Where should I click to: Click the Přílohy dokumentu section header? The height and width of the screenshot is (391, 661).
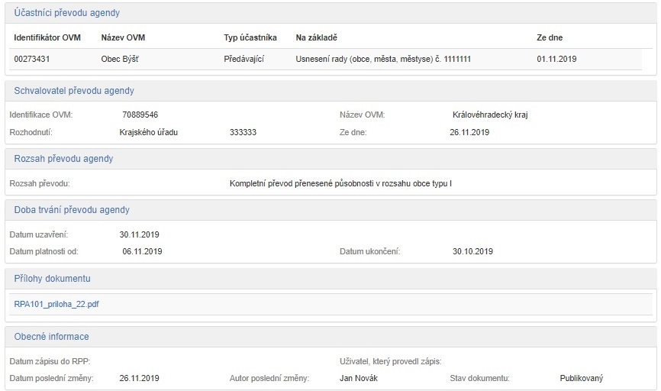[x=53, y=279]
